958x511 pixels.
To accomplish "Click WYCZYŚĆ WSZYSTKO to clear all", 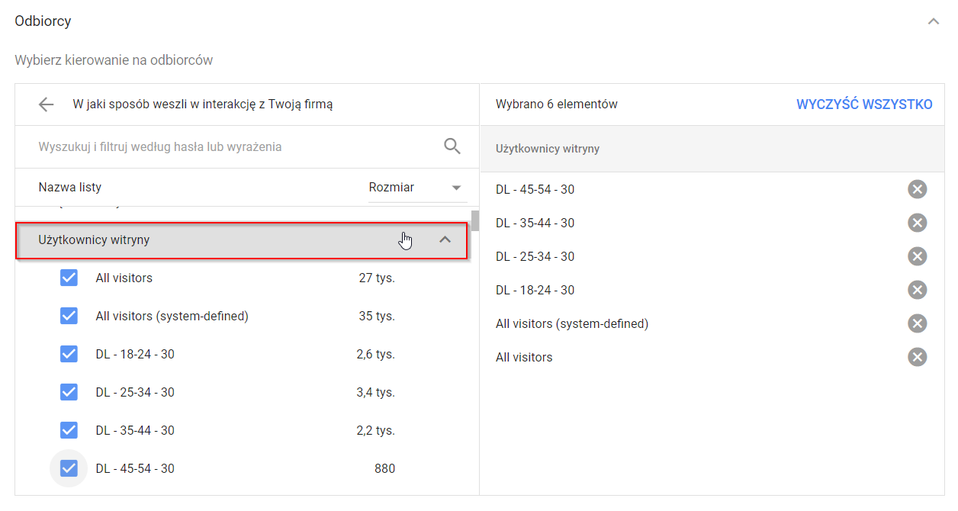I will coord(864,104).
